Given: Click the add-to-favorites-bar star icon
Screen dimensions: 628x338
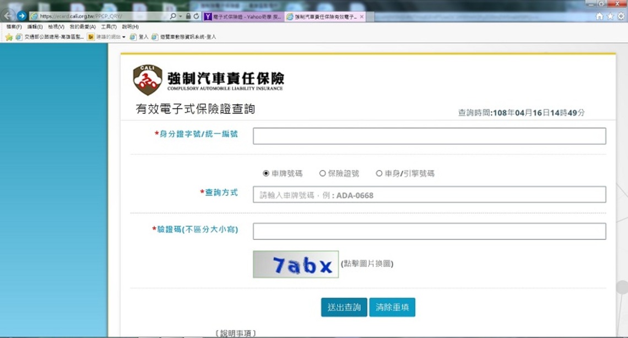Looking at the screenshot, I should pyautogui.click(x=9, y=37).
